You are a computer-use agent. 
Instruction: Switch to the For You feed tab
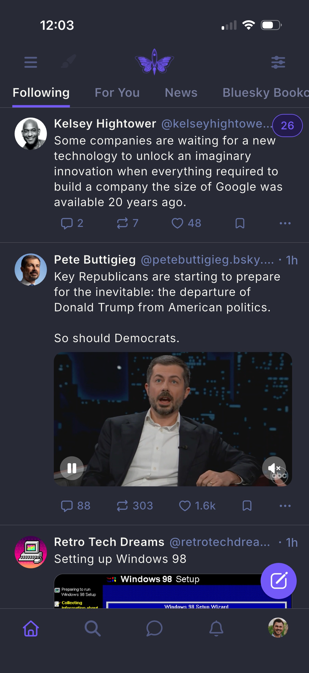(117, 93)
